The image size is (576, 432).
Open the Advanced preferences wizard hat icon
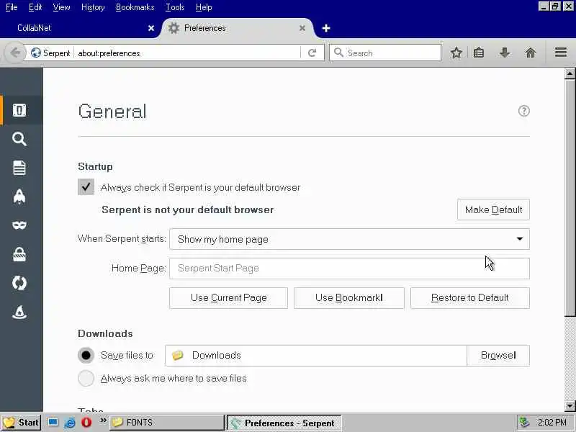tap(19, 312)
